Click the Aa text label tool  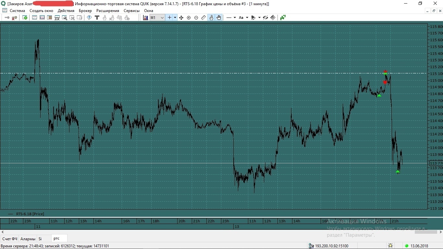(241, 18)
